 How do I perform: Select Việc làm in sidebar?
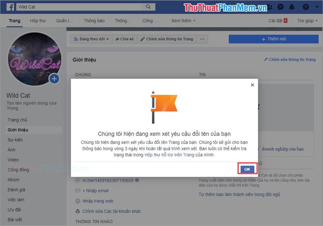16,200
